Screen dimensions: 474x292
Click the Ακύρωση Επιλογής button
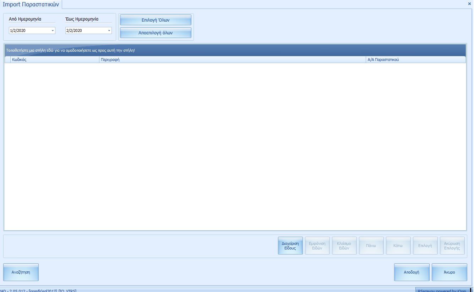click(x=452, y=246)
